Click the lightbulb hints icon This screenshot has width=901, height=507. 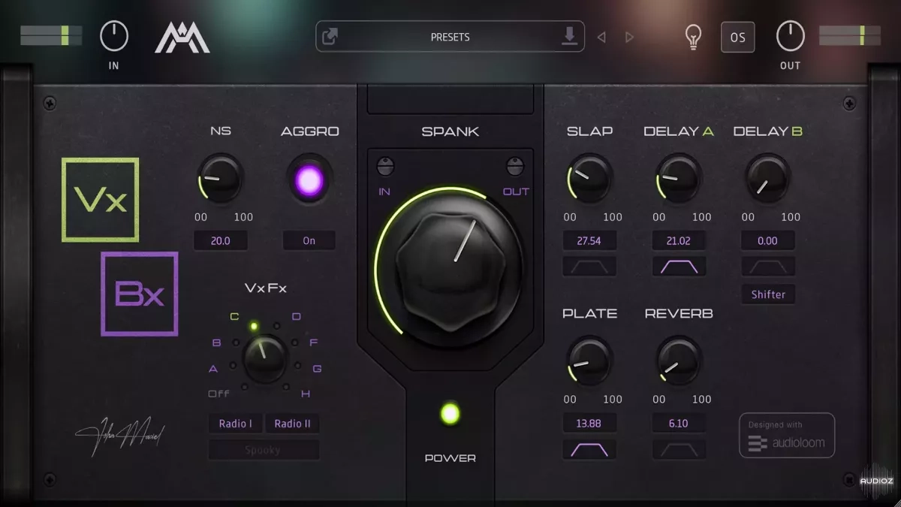coord(695,37)
